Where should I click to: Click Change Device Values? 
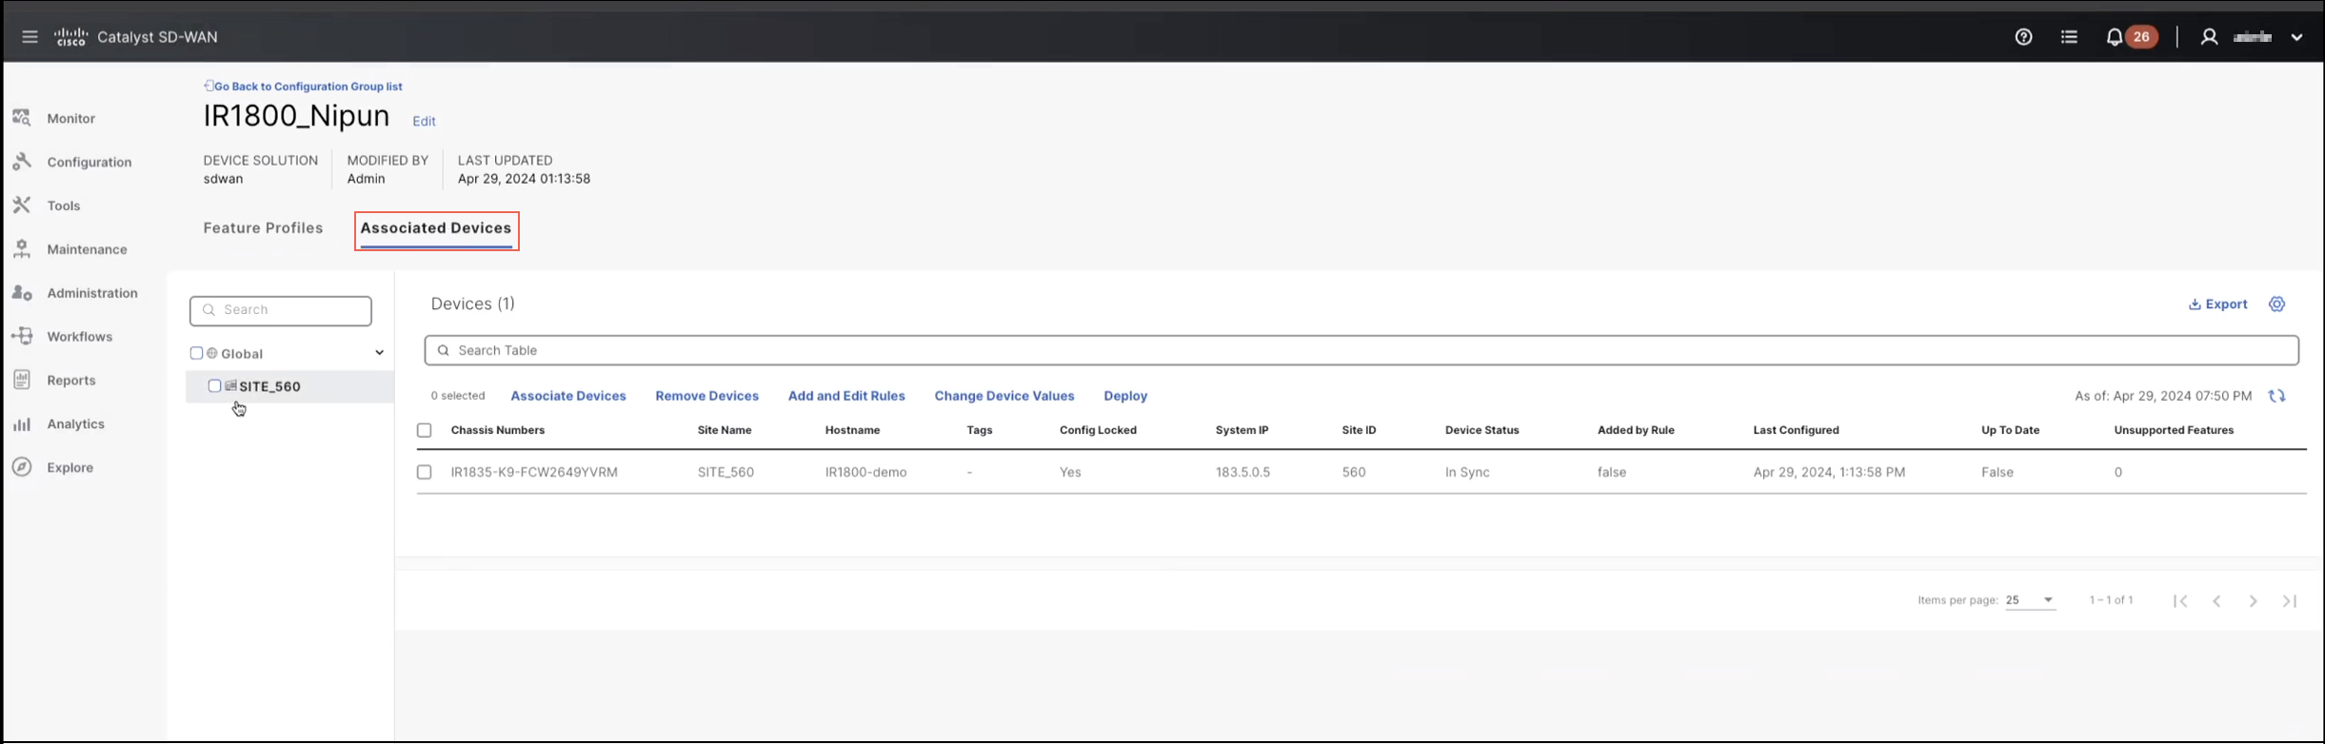1004,396
